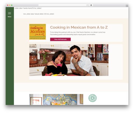134x113 pixels.
Task: Open the hamburger MENU icon in the sidebar
Action: click(x=9, y=13)
